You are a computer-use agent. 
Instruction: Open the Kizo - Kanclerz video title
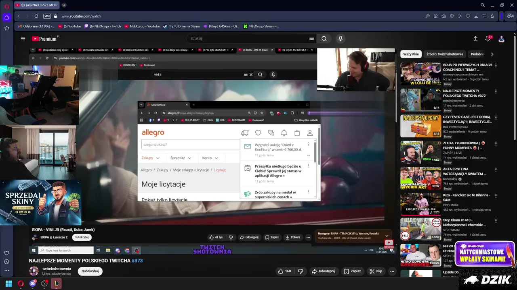(467, 197)
